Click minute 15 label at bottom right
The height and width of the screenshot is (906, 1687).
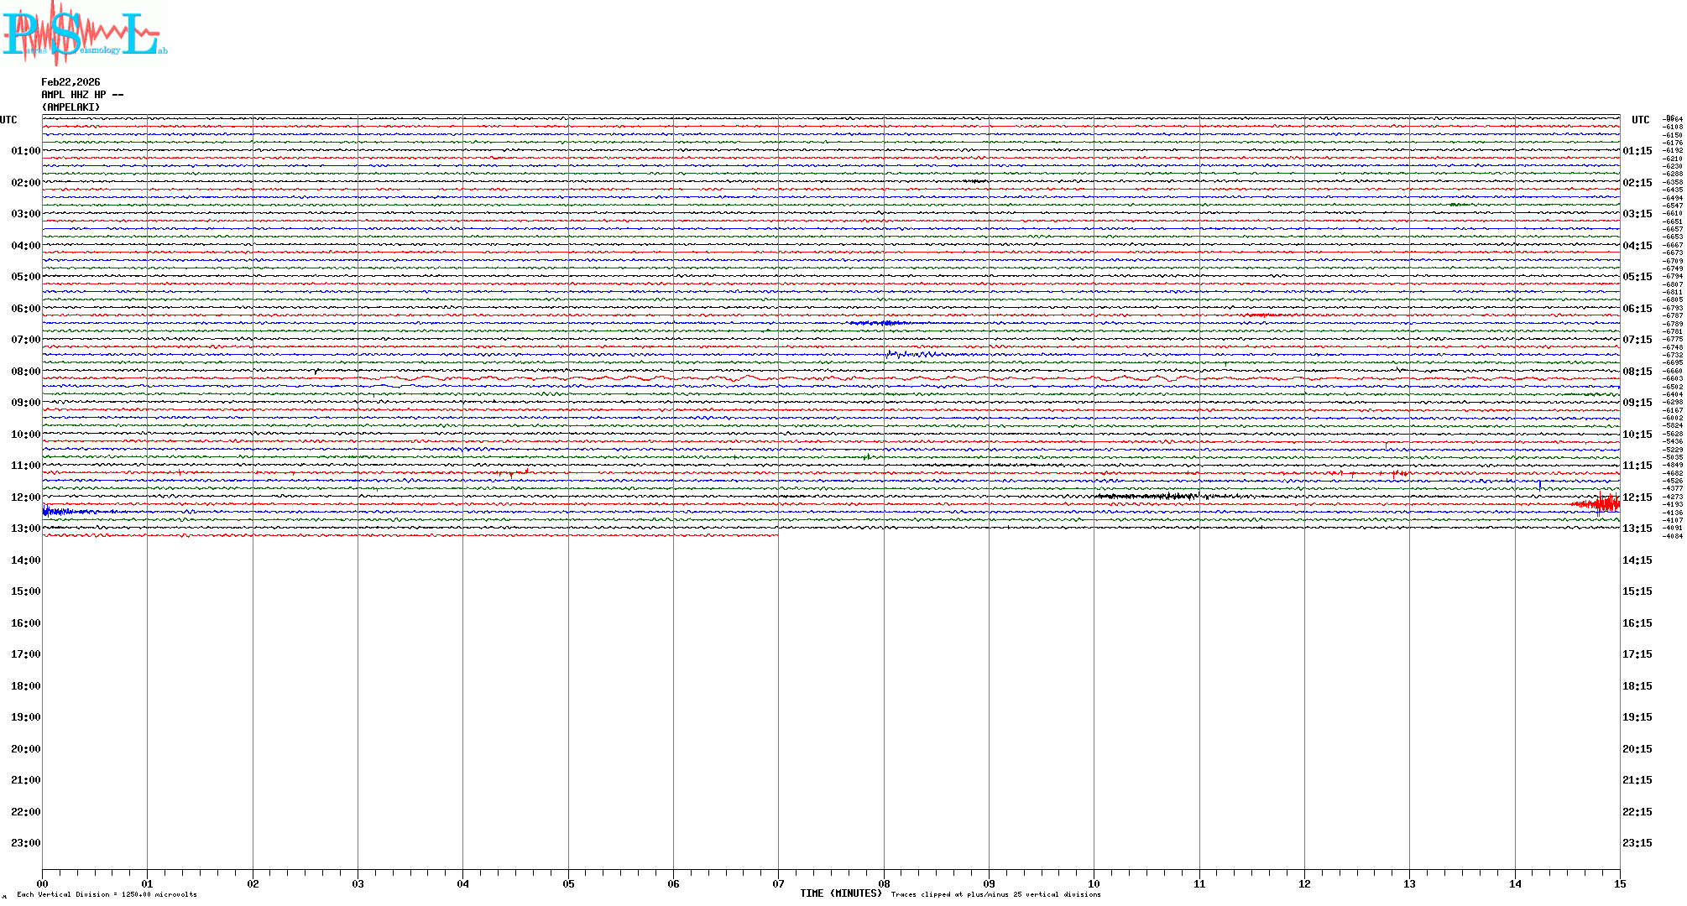1619,884
